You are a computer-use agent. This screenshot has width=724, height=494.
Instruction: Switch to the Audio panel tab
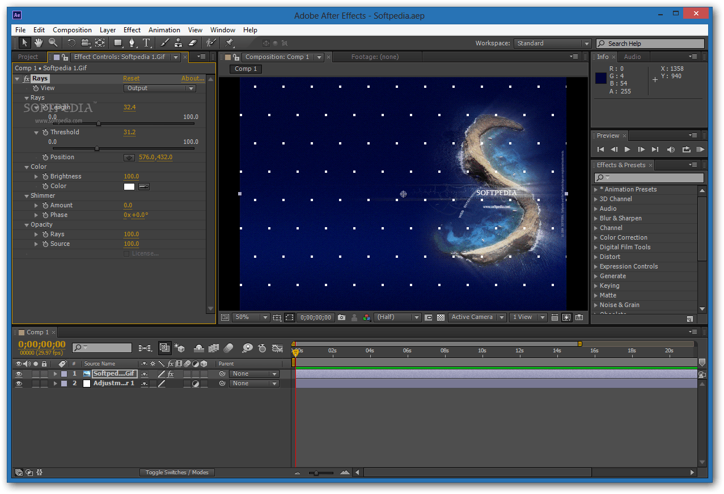click(x=632, y=57)
